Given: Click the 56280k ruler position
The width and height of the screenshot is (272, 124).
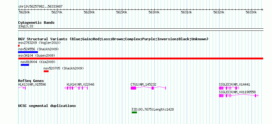Looking at the screenshot, I should coord(89,12).
